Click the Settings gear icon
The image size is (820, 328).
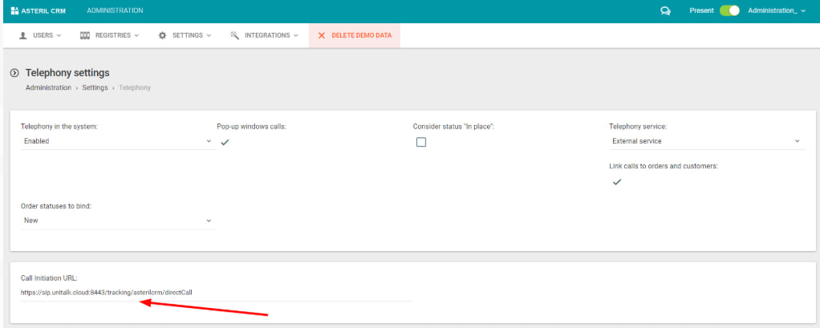coord(163,35)
